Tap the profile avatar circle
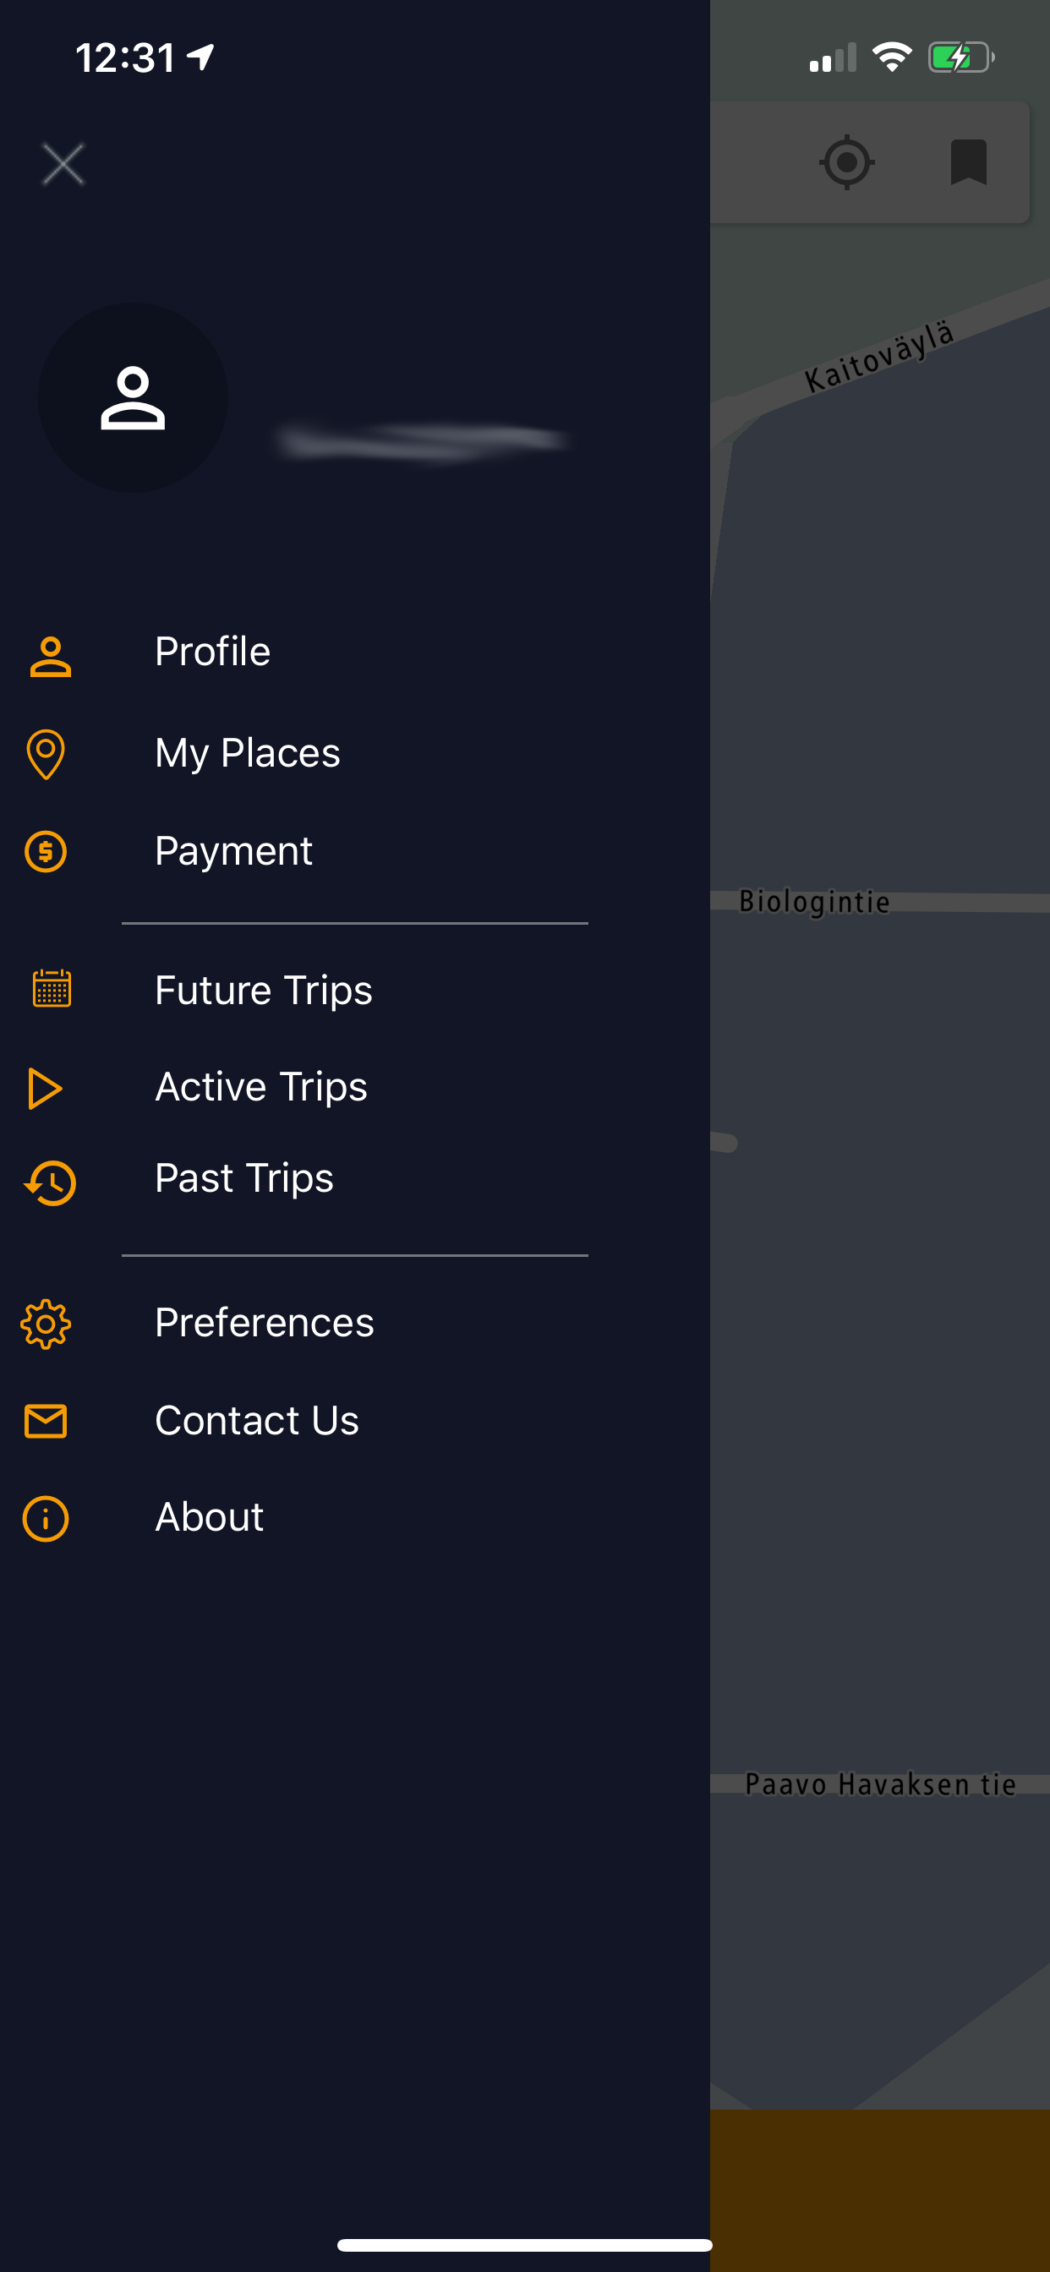 tap(134, 398)
